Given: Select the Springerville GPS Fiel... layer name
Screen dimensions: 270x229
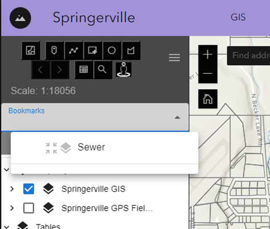Looking at the screenshot, I should (x=107, y=208).
